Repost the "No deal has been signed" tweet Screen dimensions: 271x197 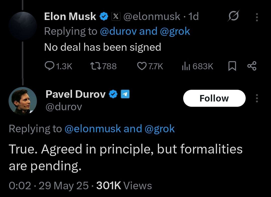tap(95, 66)
